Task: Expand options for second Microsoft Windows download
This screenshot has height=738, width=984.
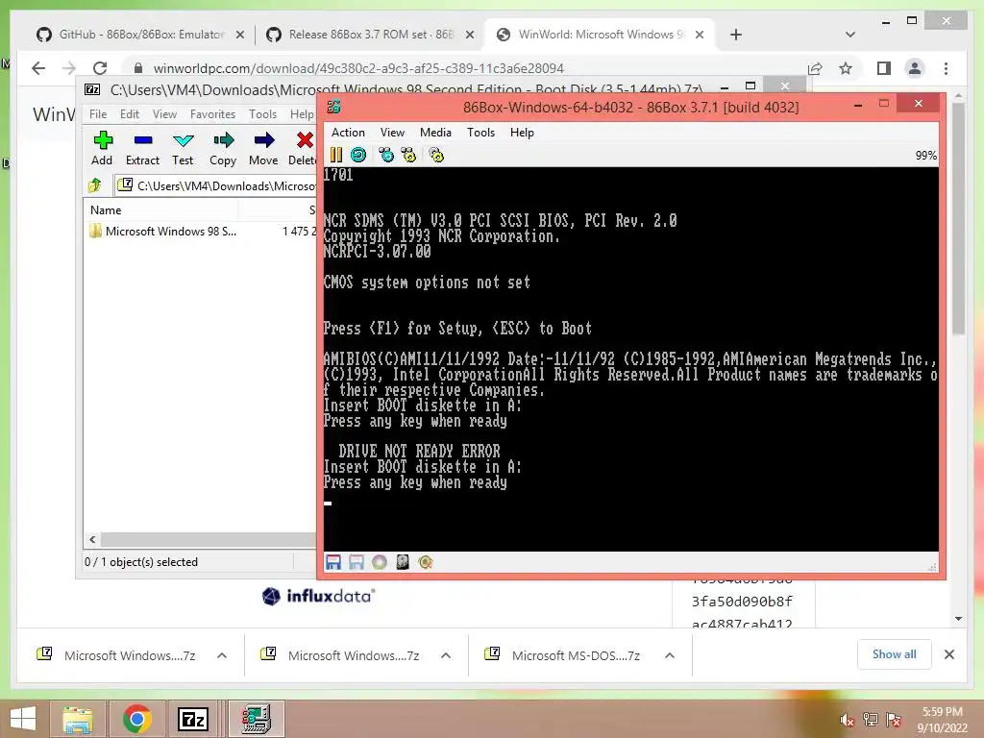Action: click(x=446, y=655)
